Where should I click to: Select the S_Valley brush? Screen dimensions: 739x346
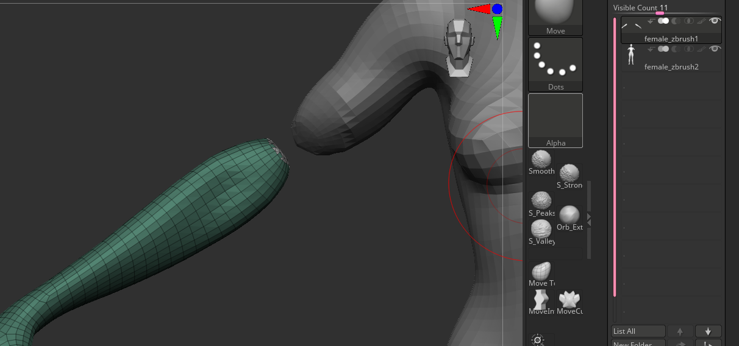[x=541, y=232]
